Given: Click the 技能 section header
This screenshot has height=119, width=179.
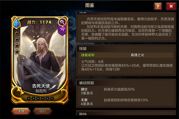Looking at the screenshot, I should pos(83,48).
